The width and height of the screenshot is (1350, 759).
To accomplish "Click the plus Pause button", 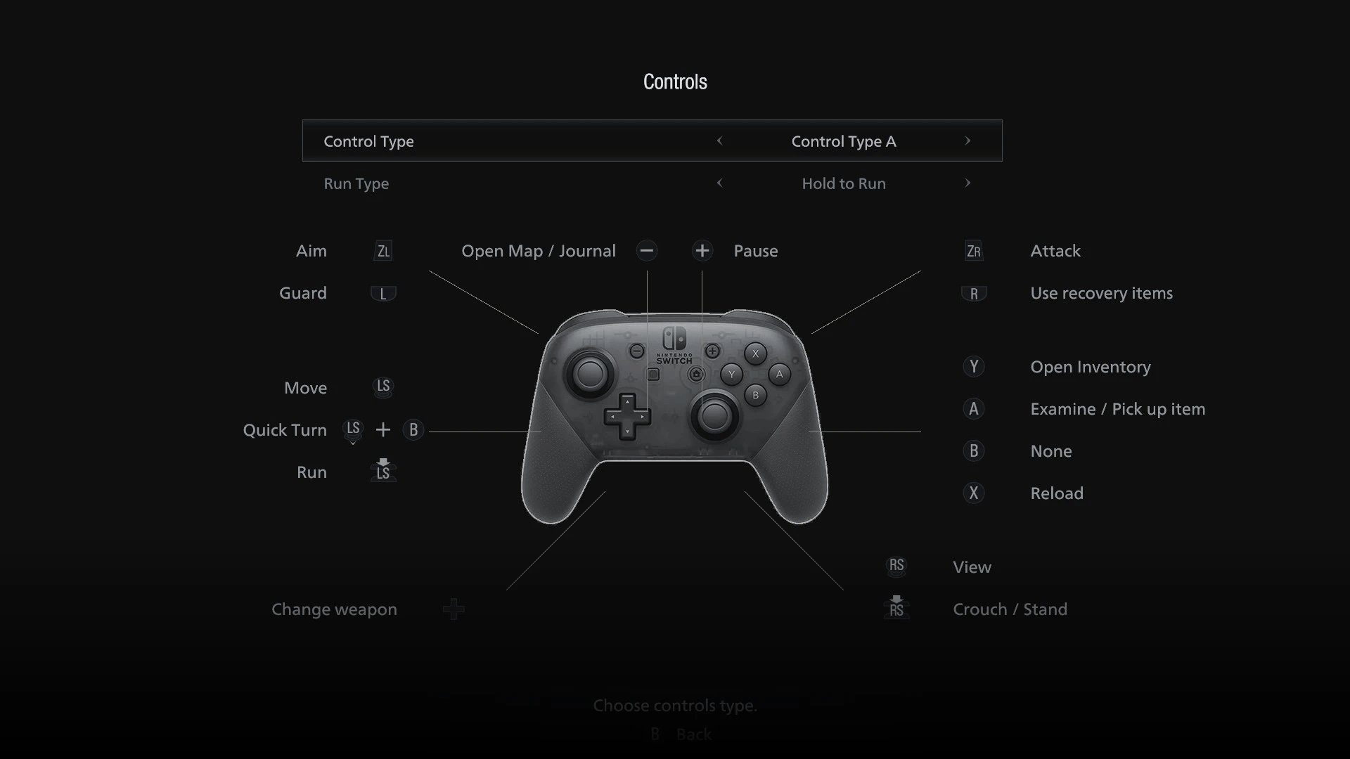I will (x=703, y=250).
